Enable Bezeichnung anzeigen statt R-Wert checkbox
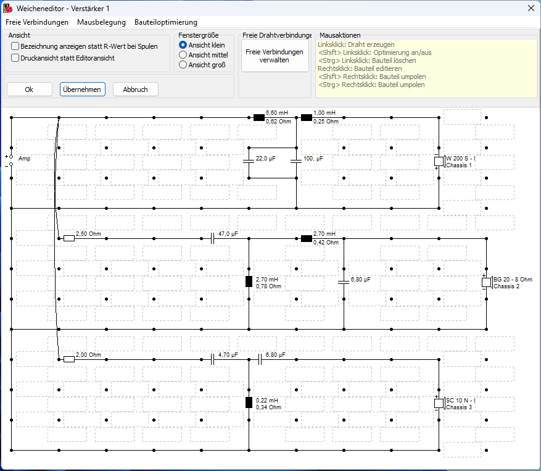541x471 pixels. tap(15, 46)
